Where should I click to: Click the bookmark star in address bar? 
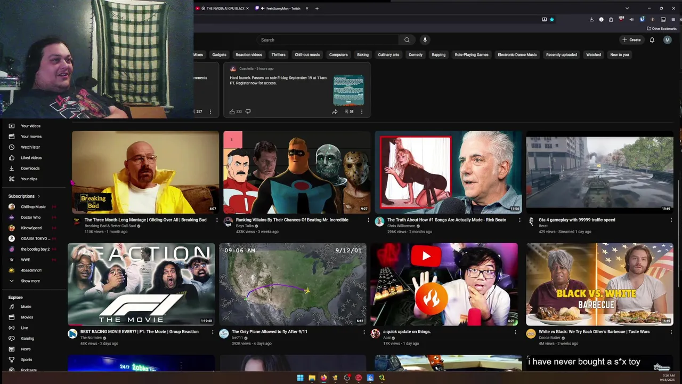click(x=552, y=20)
